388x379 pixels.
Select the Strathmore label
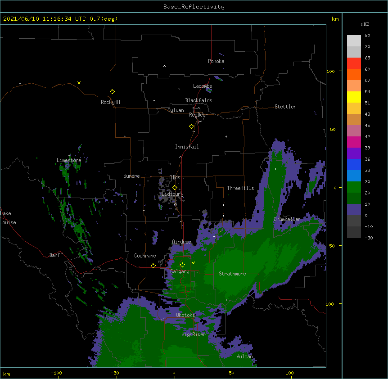click(232, 274)
